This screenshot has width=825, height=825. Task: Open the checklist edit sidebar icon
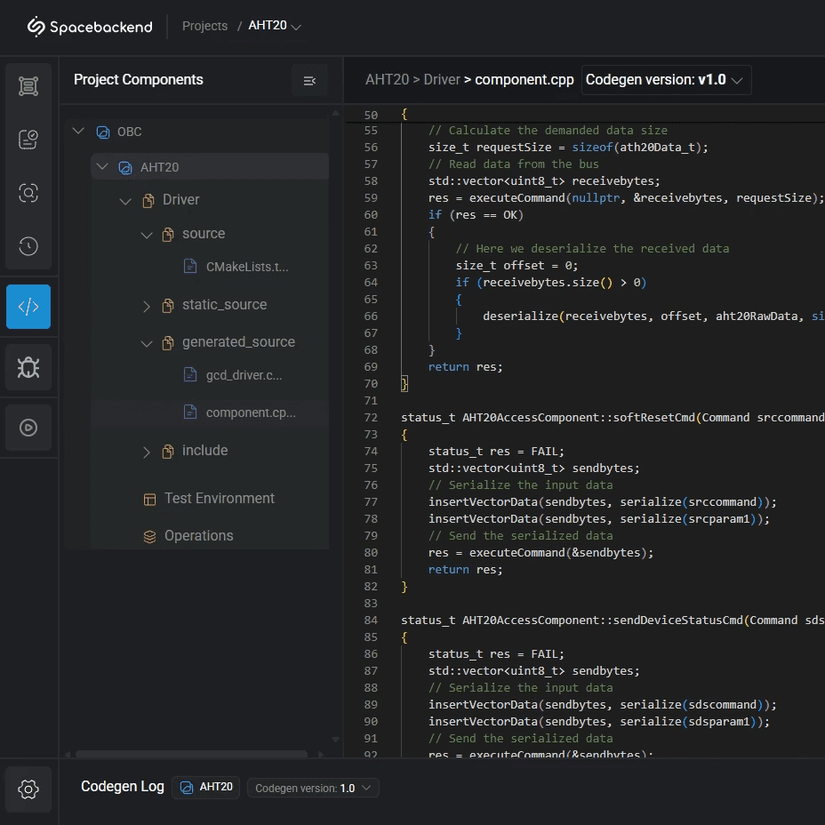point(28,140)
